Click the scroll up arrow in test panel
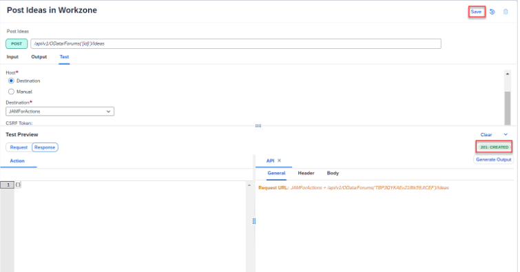This screenshot has height=272, width=520. [508, 74]
